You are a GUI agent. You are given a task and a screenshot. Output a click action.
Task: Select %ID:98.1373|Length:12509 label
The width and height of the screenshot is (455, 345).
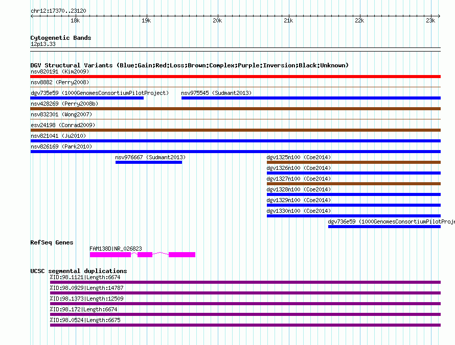pyautogui.click(x=86, y=299)
